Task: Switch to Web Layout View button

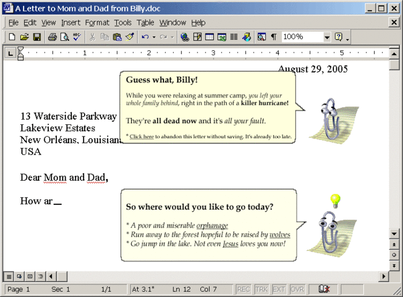Action: [19, 276]
